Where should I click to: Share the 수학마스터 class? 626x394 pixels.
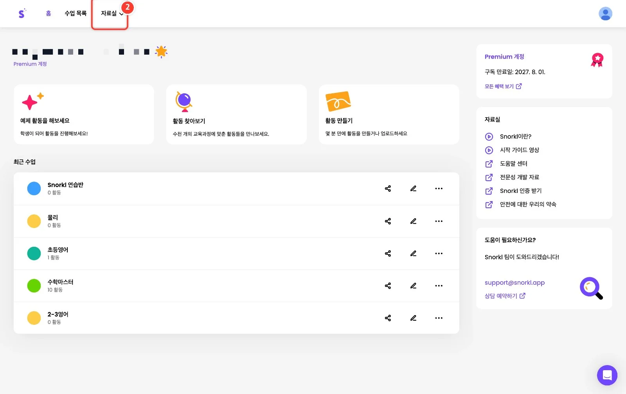388,286
